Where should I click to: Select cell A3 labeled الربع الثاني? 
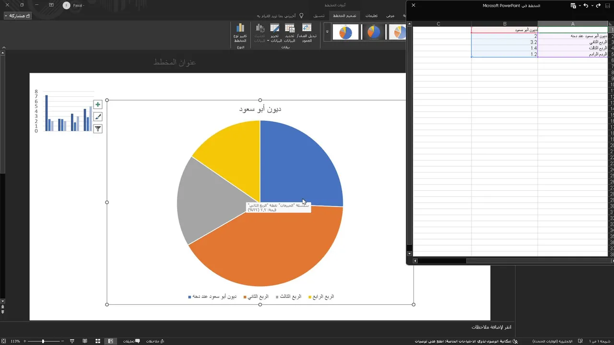point(573,42)
